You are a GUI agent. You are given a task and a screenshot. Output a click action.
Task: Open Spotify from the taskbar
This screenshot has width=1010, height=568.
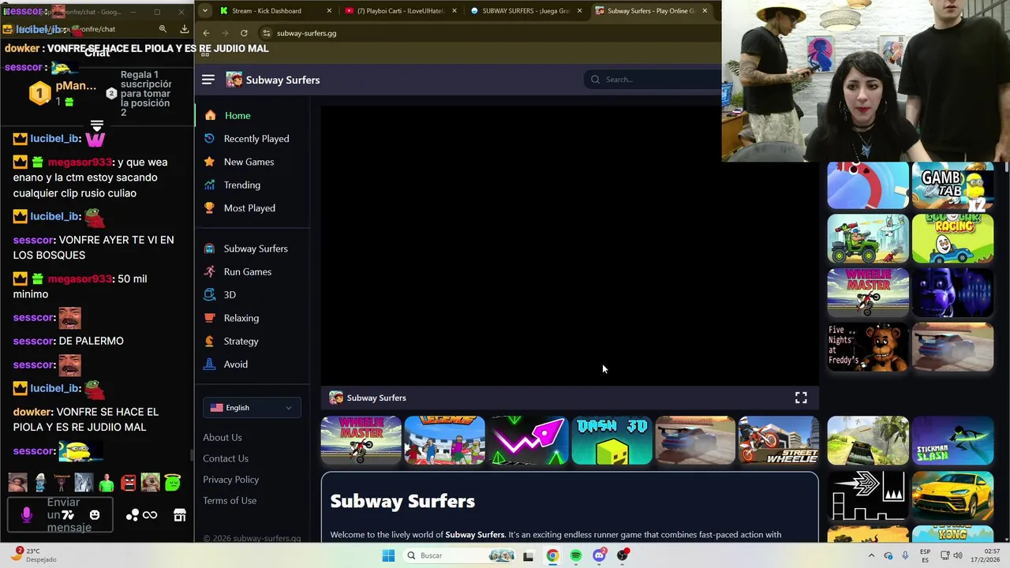click(576, 555)
